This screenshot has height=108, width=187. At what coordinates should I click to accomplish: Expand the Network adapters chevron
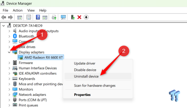pos(9,95)
